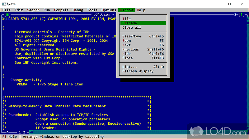Select Cascade in the Window menu
This screenshot has height=139, width=249.
[143, 23]
